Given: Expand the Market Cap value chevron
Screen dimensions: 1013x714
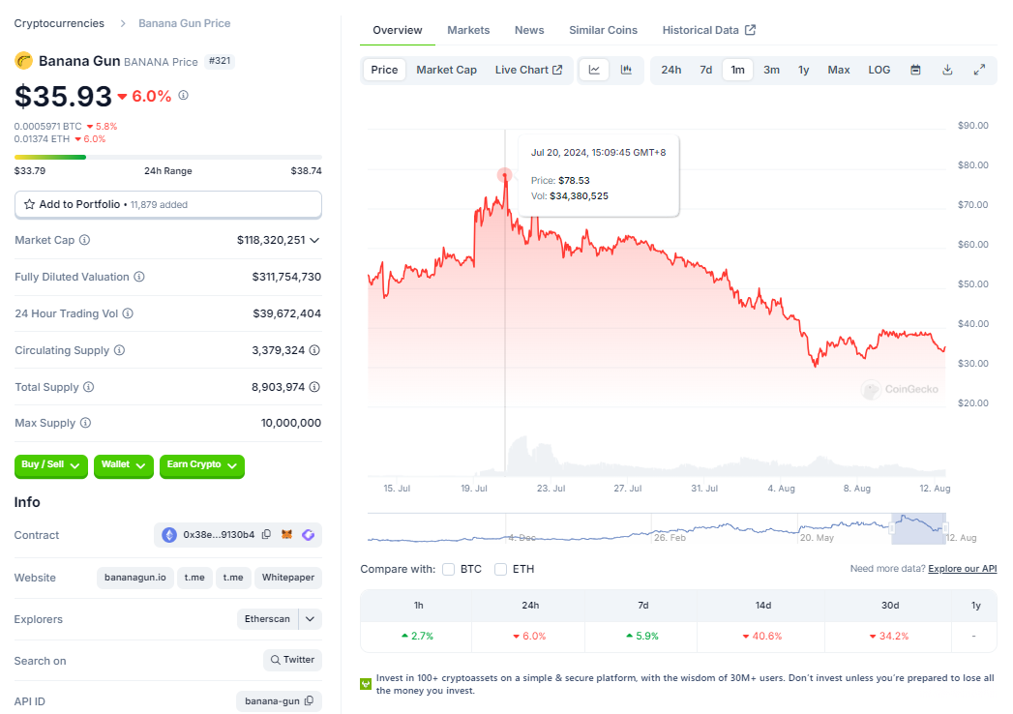Looking at the screenshot, I should [x=314, y=240].
